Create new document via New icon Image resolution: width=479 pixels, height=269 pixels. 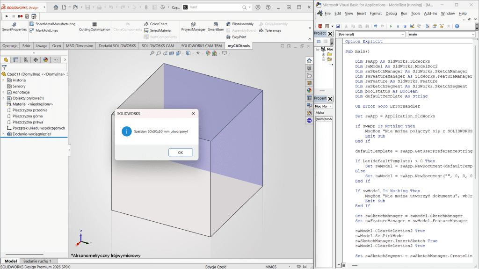coord(64,7)
